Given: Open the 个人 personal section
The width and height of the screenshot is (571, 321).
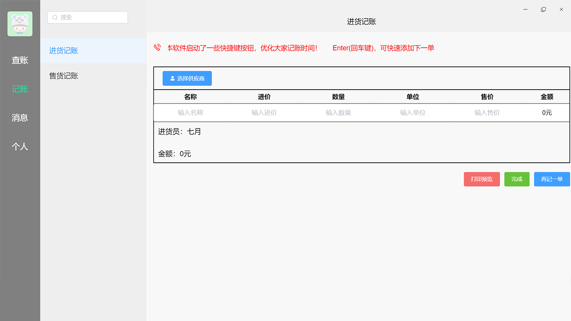Looking at the screenshot, I should point(20,146).
